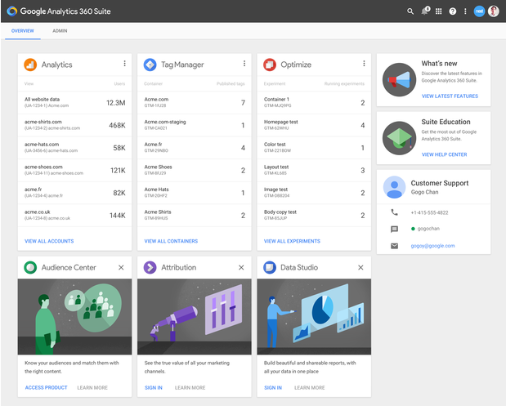This screenshot has width=506, height=406.
Task: Select the All website data row
Action: [x=74, y=103]
